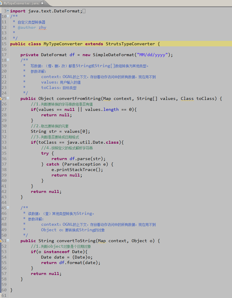Fold the convertToString method at line 51
Screen dimensions: 232x298
(8, 240)
